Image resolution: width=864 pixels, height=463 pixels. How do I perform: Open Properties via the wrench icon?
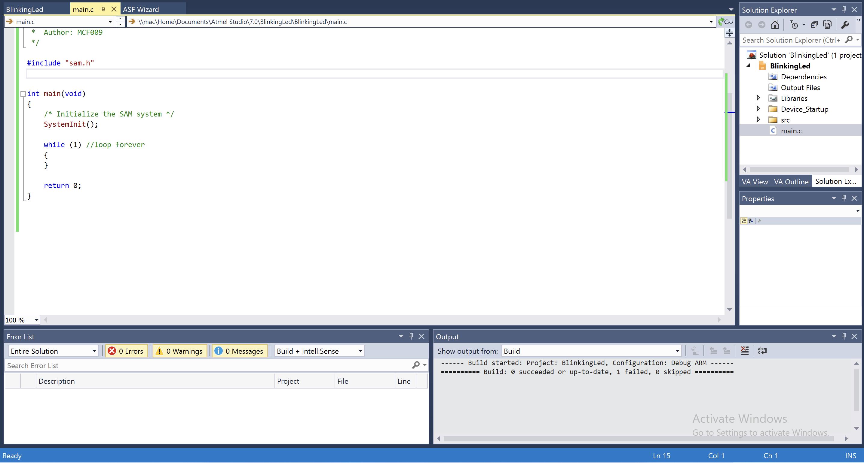click(845, 24)
